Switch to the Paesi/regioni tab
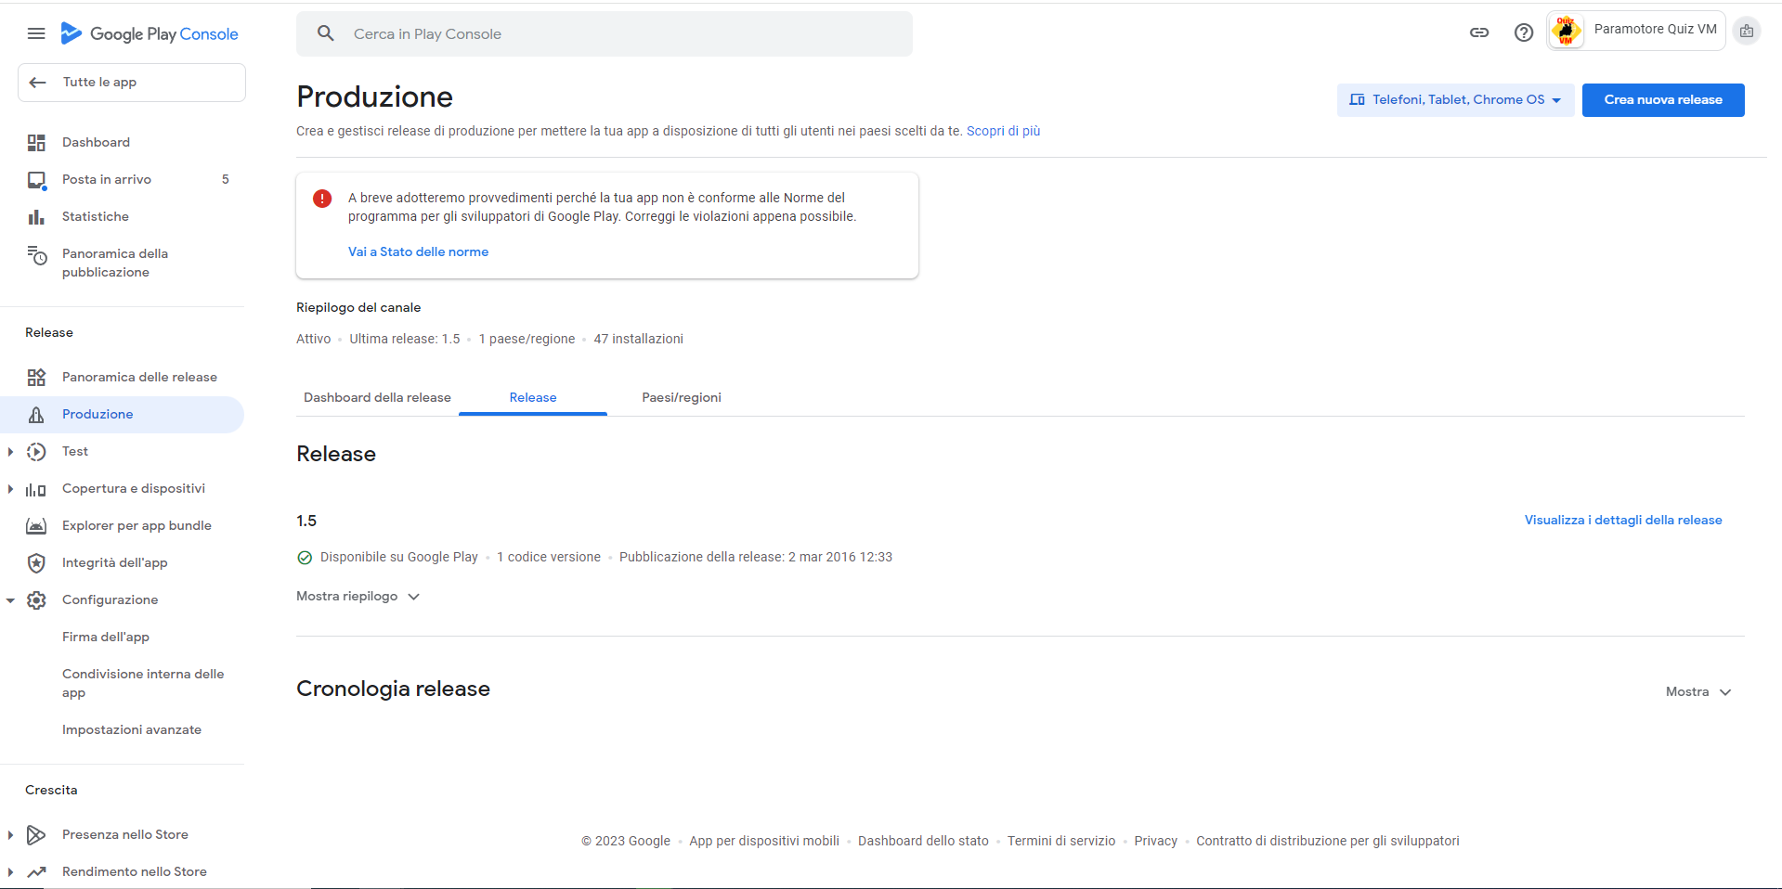Viewport: 1782px width, 889px height. click(682, 398)
